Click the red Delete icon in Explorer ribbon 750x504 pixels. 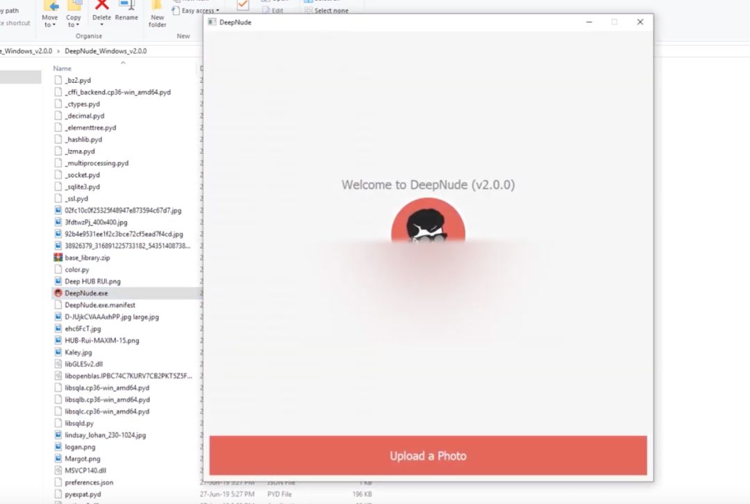[x=101, y=5]
